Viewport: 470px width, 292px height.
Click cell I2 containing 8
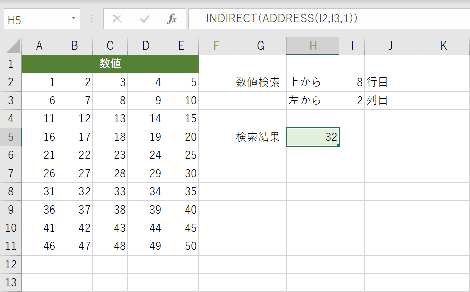pyautogui.click(x=352, y=82)
